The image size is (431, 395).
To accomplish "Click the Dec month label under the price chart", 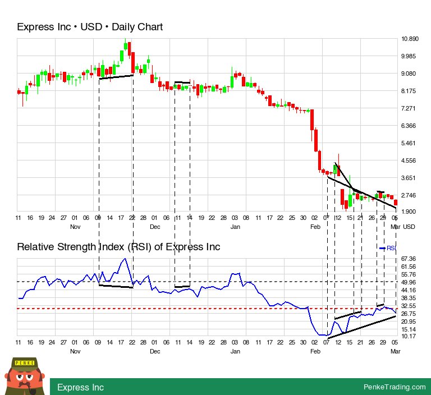I will (155, 227).
